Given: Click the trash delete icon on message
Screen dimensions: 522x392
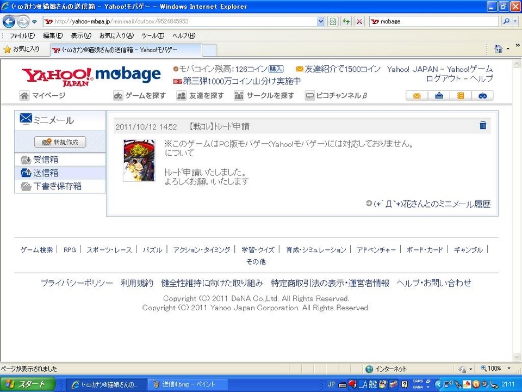Looking at the screenshot, I should 483,125.
